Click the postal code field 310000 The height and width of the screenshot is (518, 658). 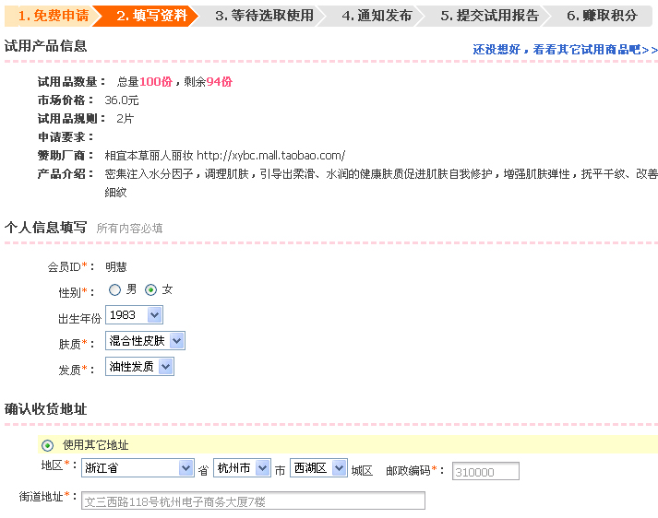pyautogui.click(x=485, y=472)
